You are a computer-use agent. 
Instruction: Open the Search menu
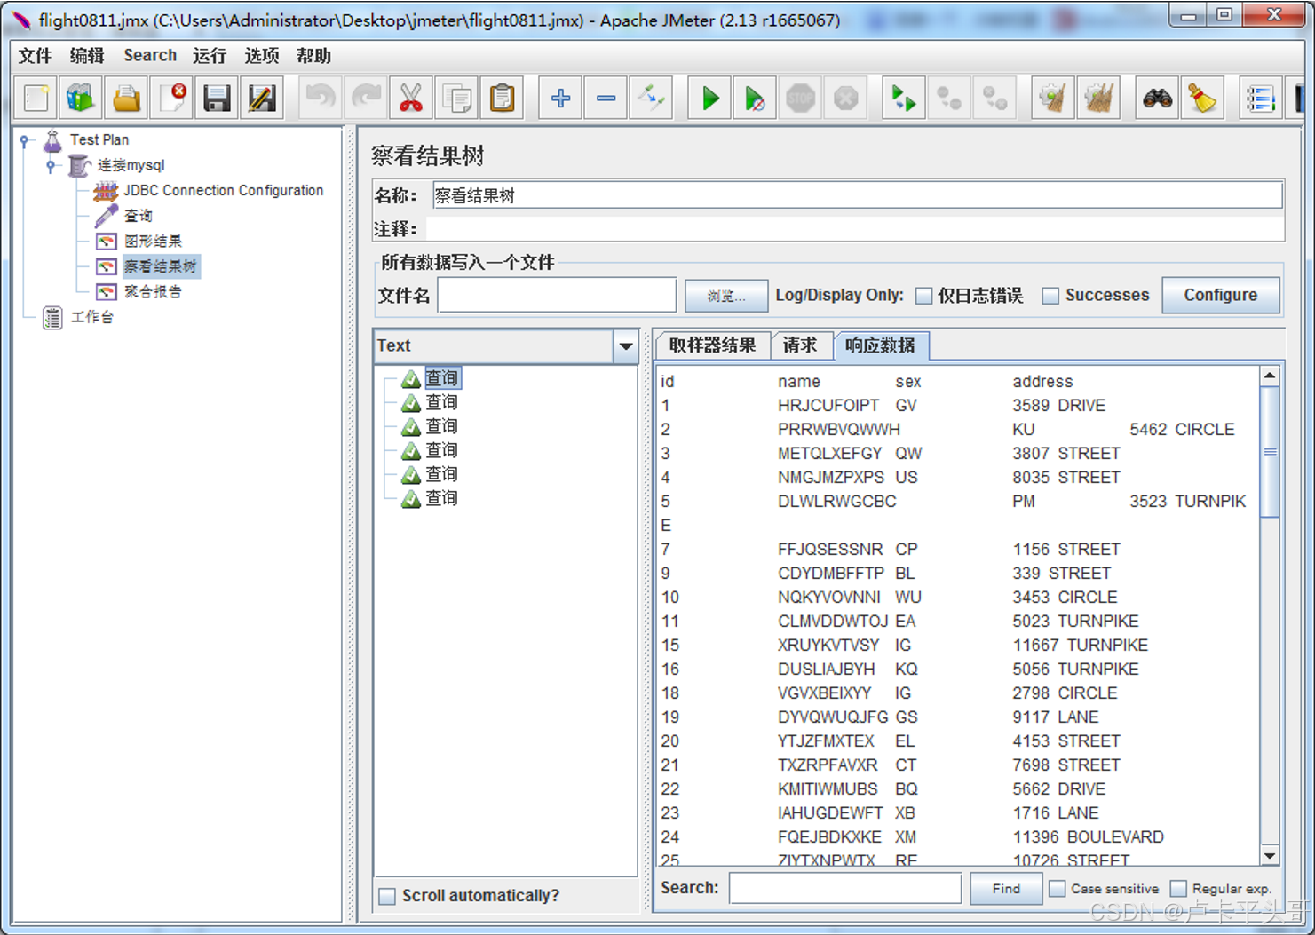tap(150, 55)
